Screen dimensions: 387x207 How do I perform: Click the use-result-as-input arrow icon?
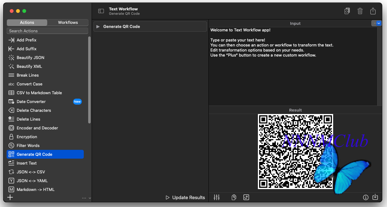[x=246, y=197]
